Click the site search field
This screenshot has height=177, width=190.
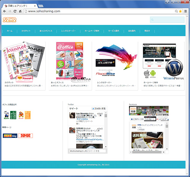(167, 20)
